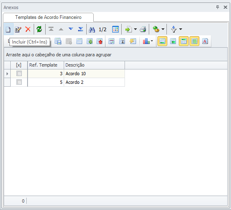The width and height of the screenshot is (231, 210).
Task: Click the [x] column header
Action: (19, 65)
